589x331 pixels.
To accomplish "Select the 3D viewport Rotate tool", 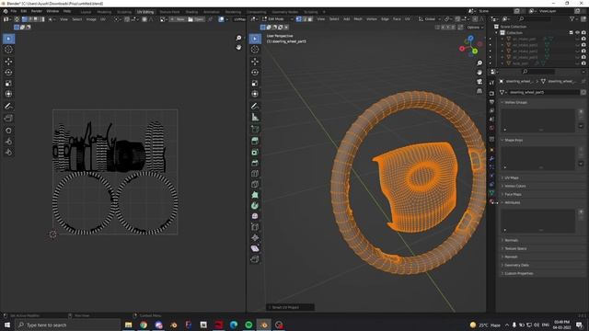I will [x=255, y=72].
